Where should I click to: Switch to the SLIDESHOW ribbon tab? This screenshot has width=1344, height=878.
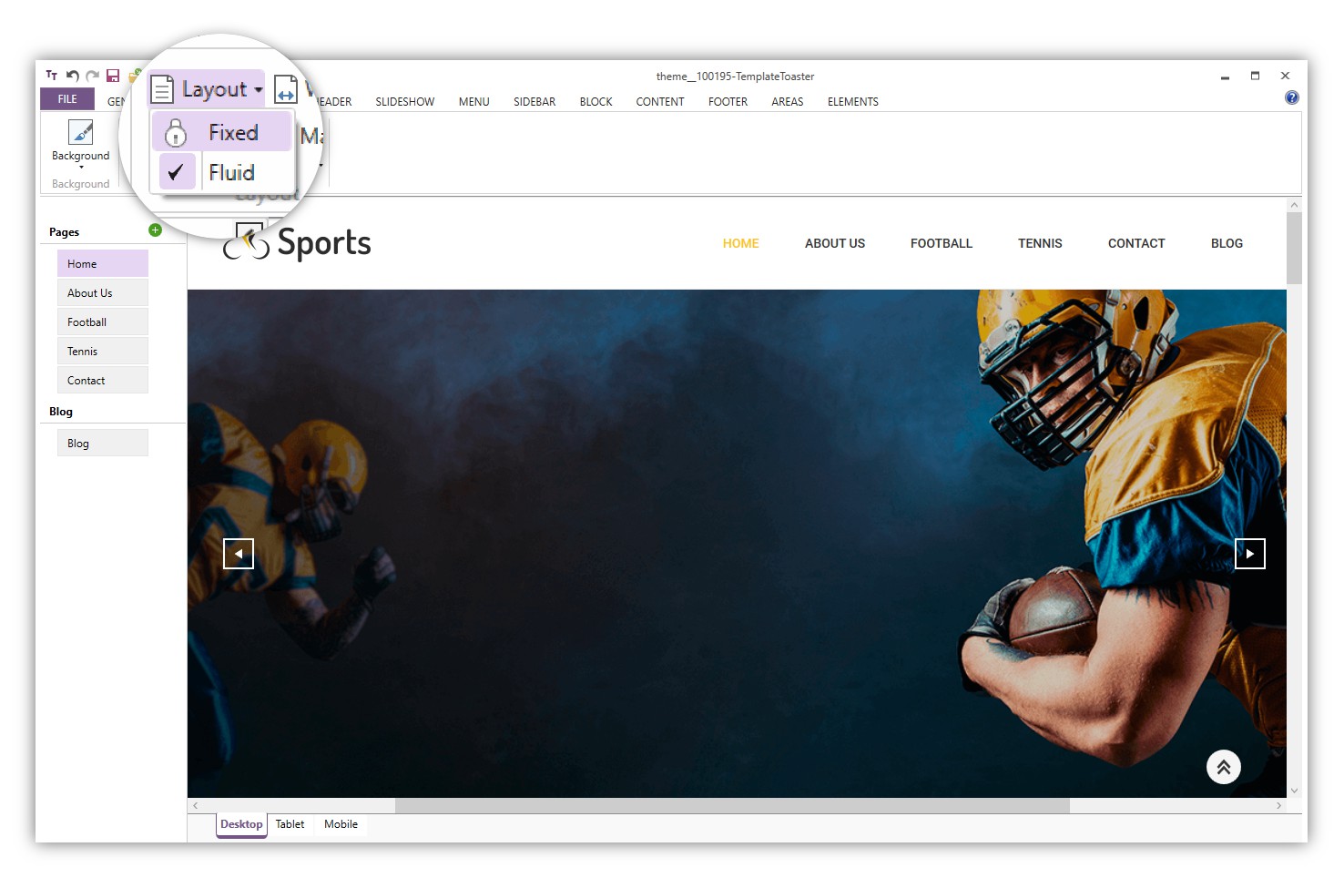point(405,102)
